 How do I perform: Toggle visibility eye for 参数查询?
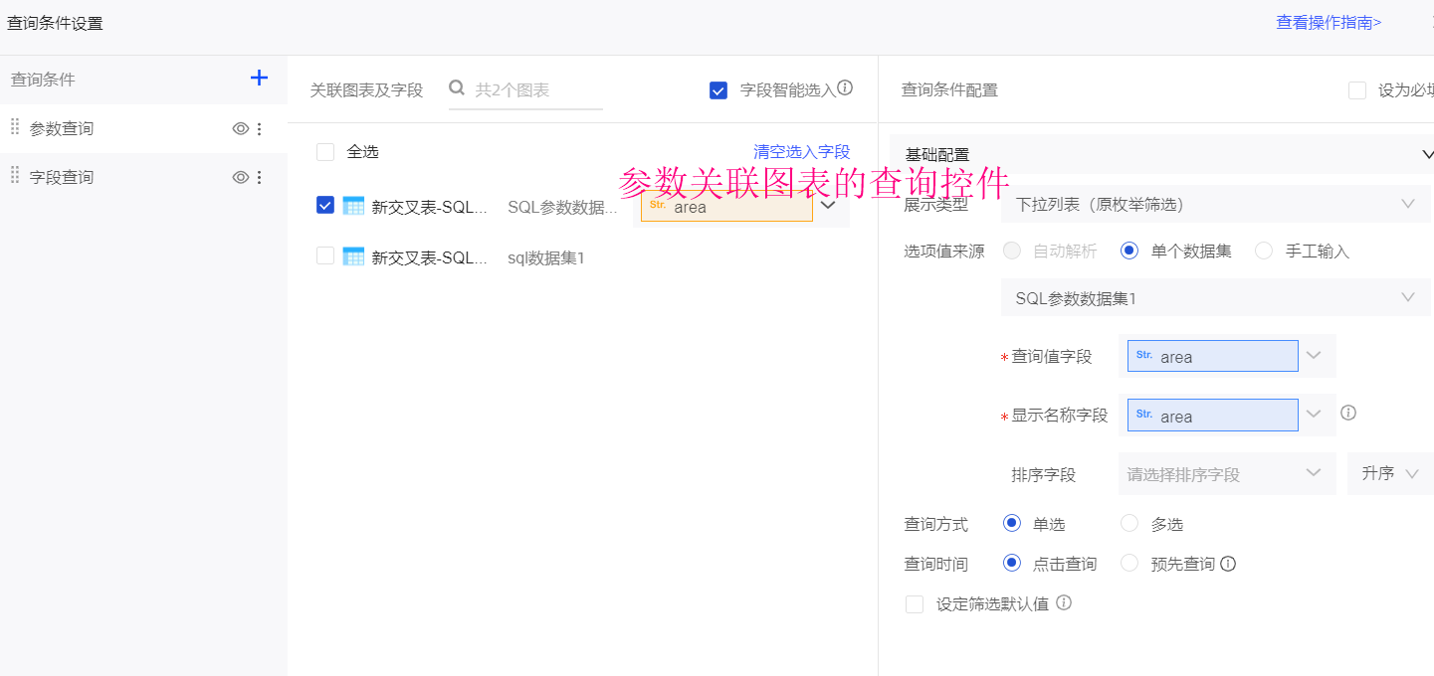click(240, 128)
